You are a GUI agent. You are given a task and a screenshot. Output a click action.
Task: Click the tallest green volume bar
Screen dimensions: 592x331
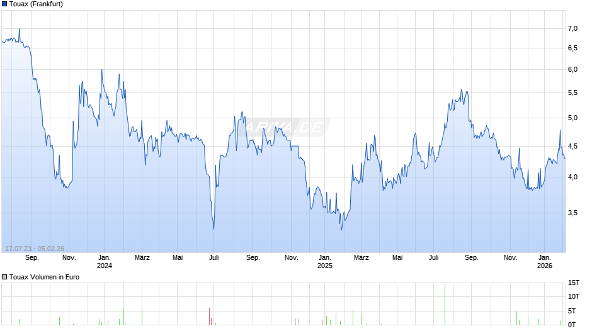click(445, 304)
